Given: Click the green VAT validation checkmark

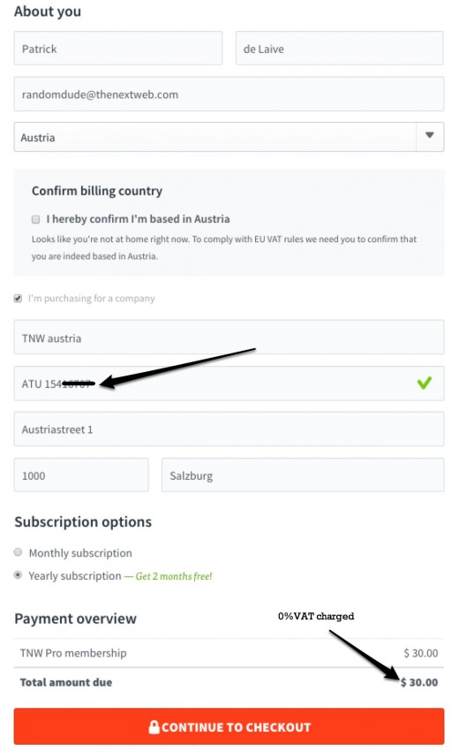Looking at the screenshot, I should (424, 383).
